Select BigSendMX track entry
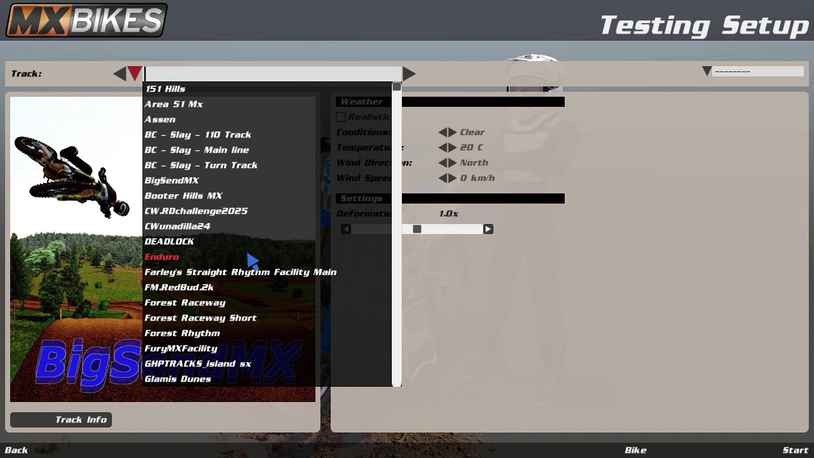 (172, 181)
